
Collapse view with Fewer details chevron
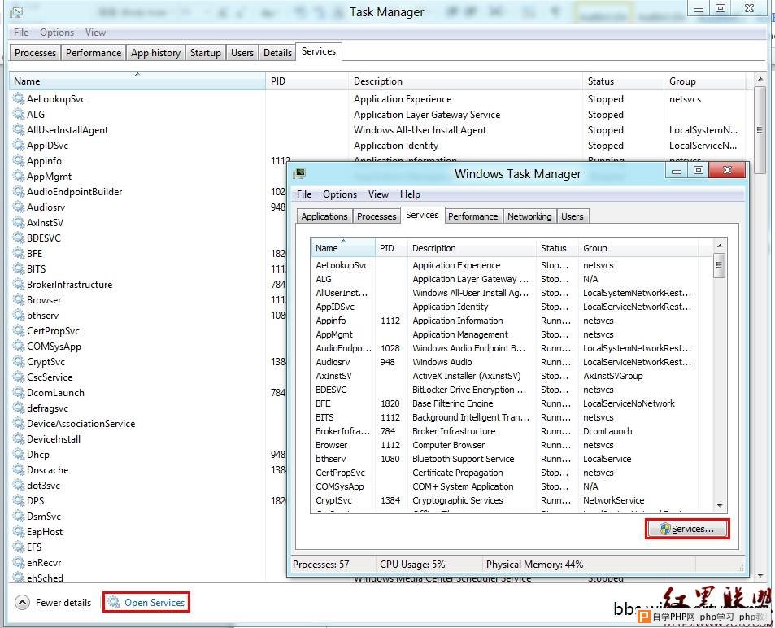22,603
